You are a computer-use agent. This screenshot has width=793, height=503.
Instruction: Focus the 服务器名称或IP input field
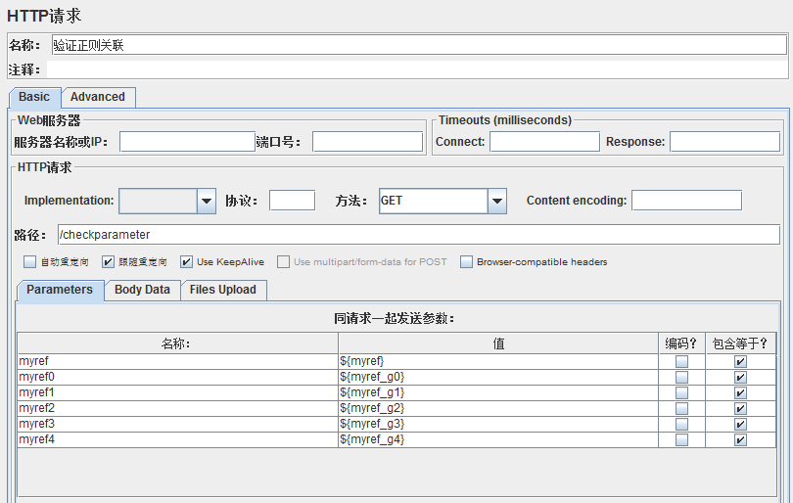coord(187,142)
